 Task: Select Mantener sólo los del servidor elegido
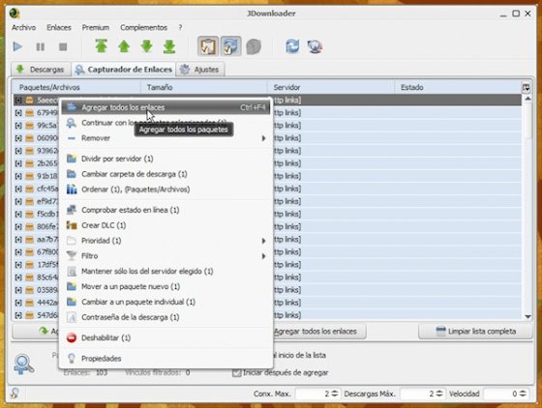pyautogui.click(x=166, y=272)
